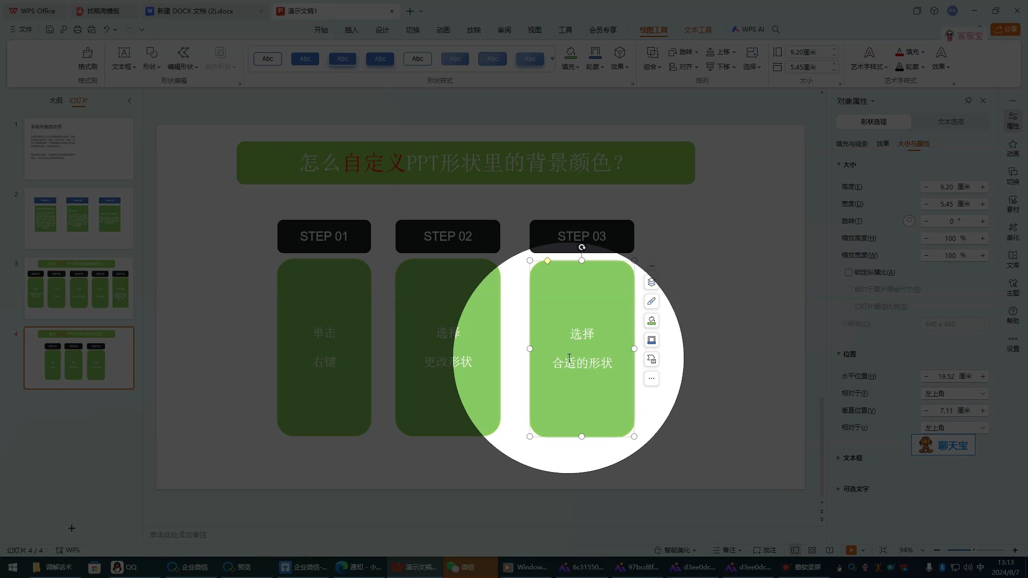1028x578 pixels.
Task: Start slideshow from status bar play button
Action: coord(851,550)
